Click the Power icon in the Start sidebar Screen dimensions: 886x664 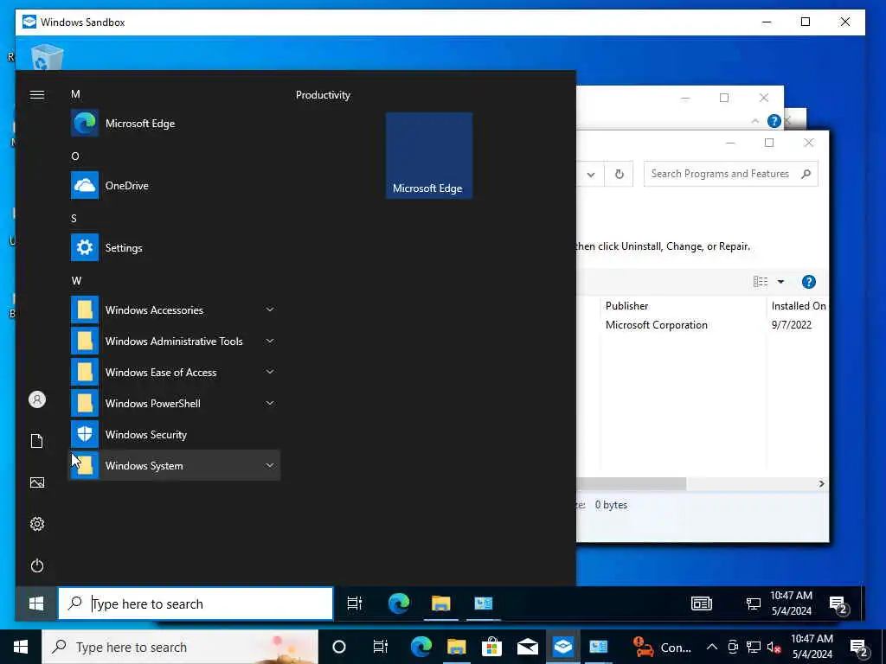tap(36, 565)
